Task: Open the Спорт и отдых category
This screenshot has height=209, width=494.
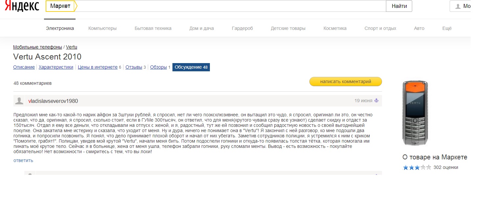Action: coord(380,28)
